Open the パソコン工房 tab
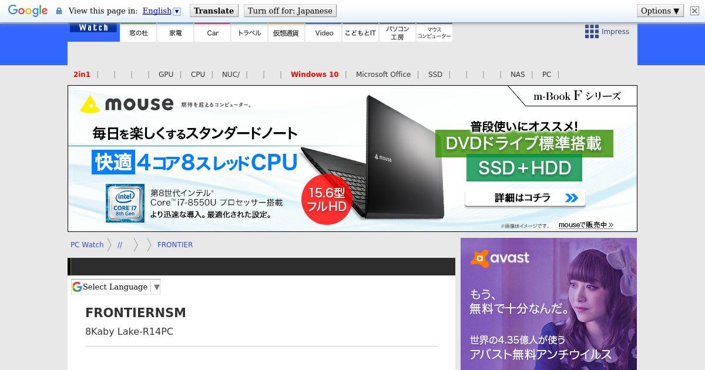 tap(397, 33)
